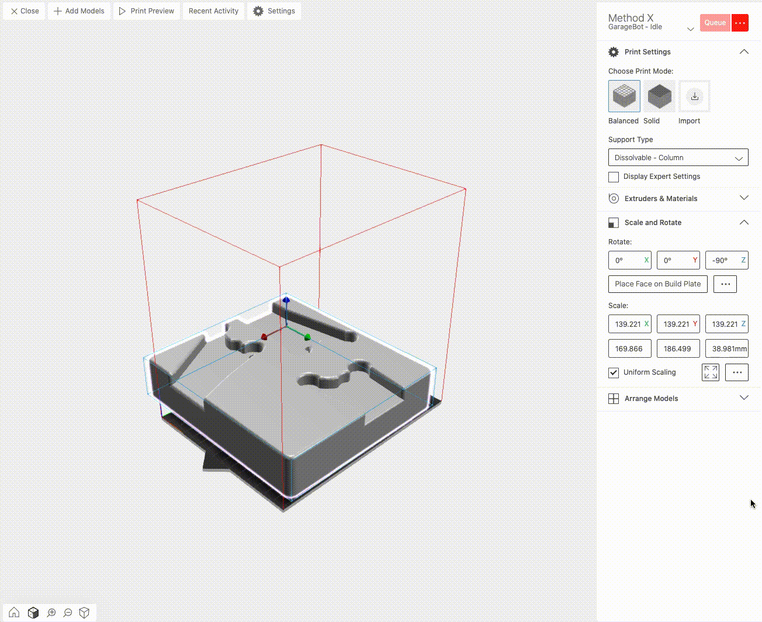Open Print Preview
Viewport: 762px width, 622px height.
coord(147,11)
